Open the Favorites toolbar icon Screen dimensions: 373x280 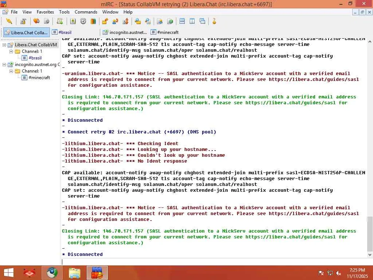(x=36, y=21)
